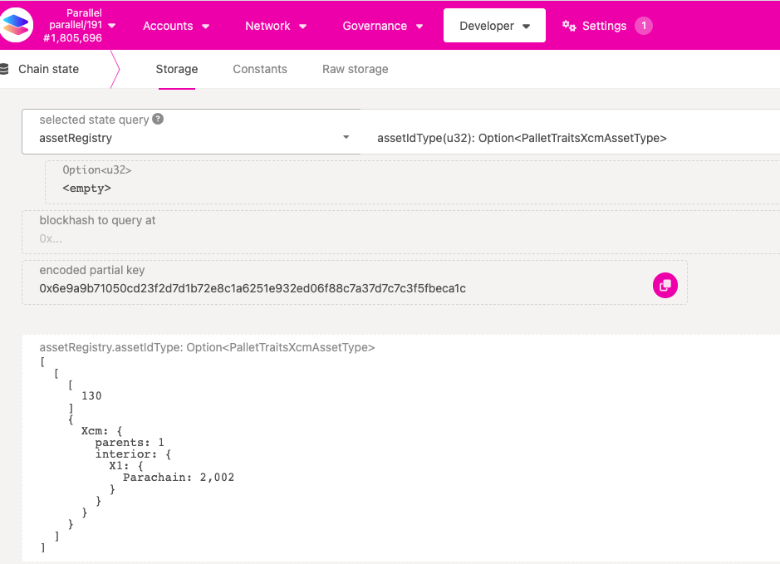The width and height of the screenshot is (780, 564).
Task: Click the Xcm: { line in result
Action: [101, 431]
